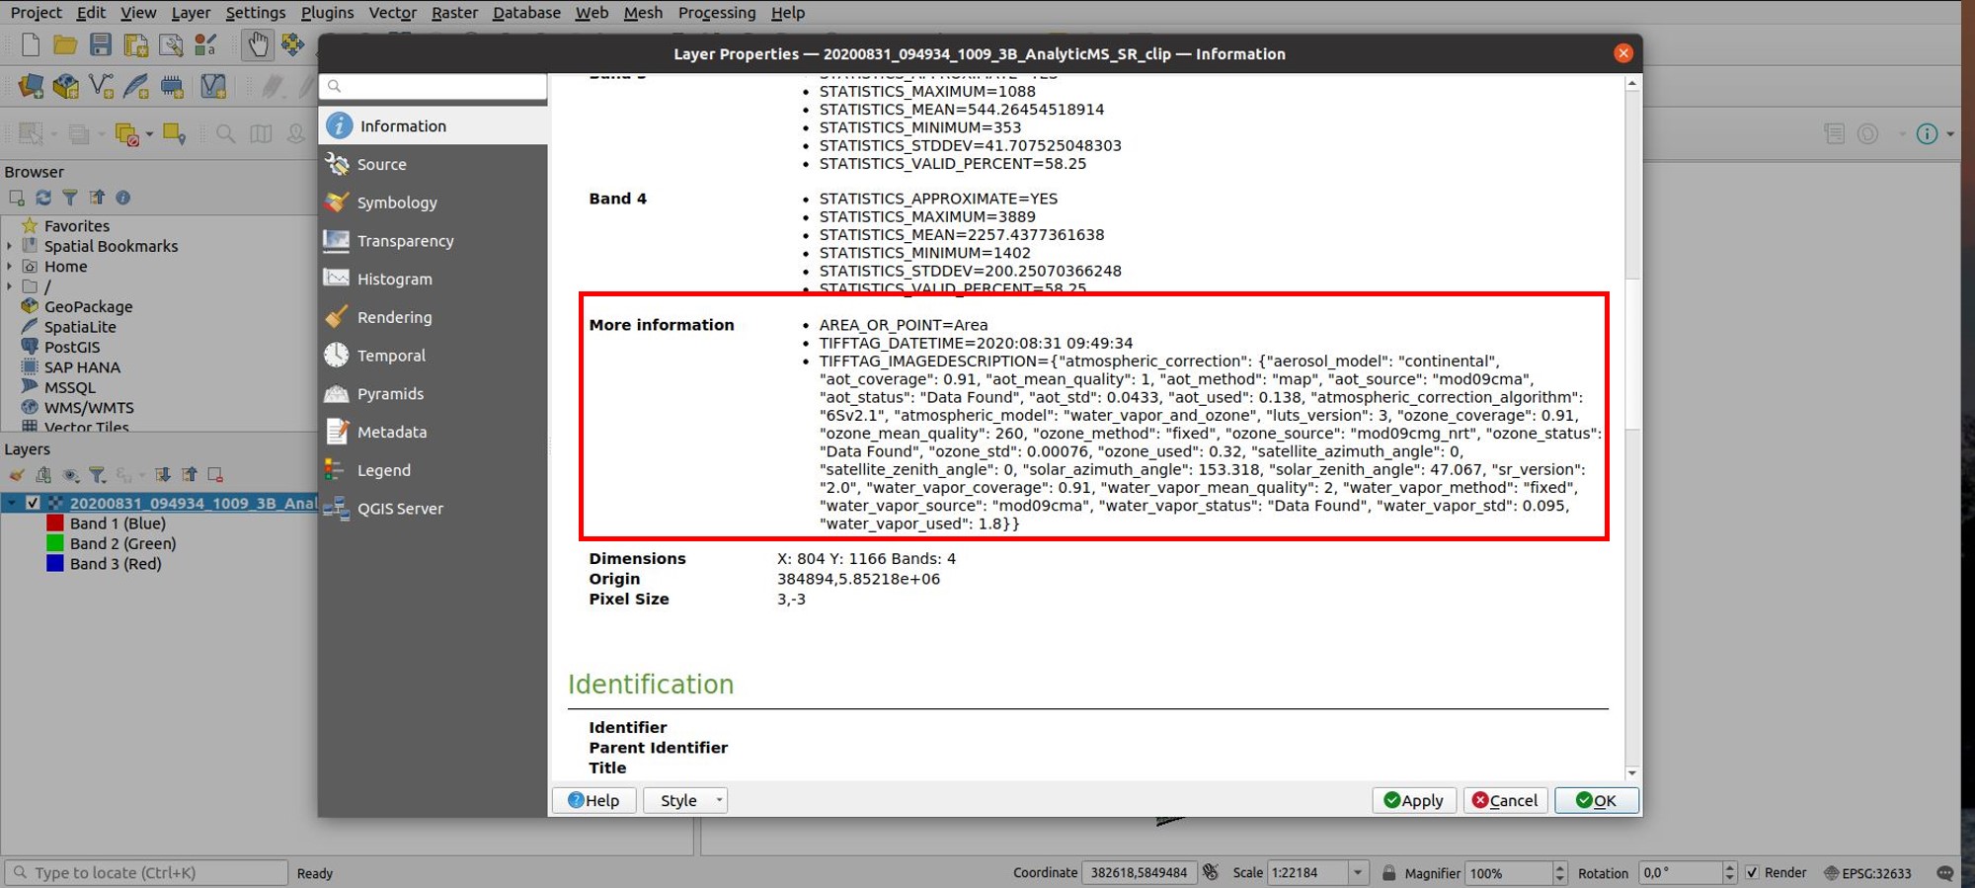Image resolution: width=1975 pixels, height=888 pixels.
Task: Open Layout Manager icon with wrench
Action: (x=171, y=45)
